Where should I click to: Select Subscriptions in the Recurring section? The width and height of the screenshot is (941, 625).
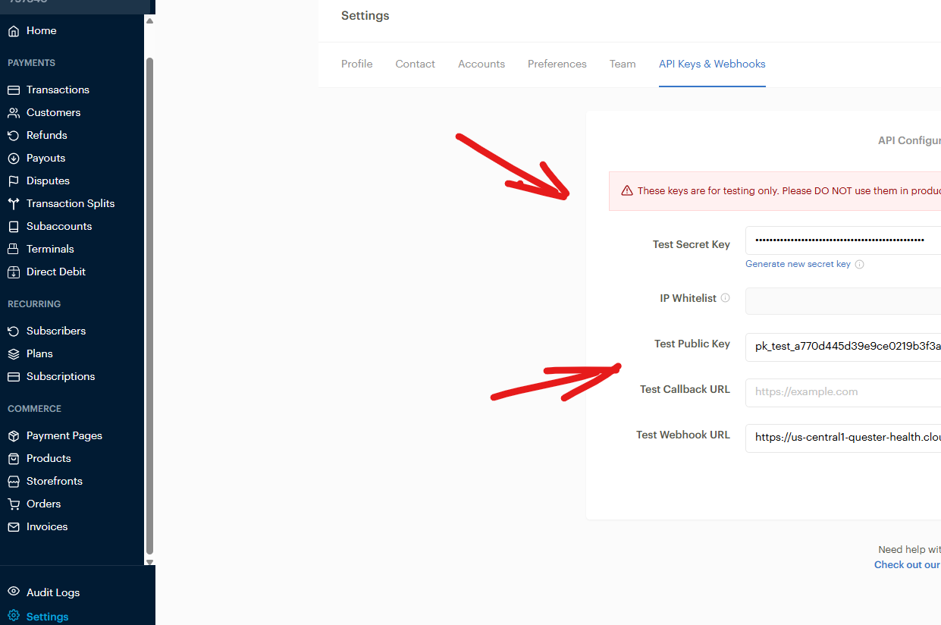tap(60, 376)
